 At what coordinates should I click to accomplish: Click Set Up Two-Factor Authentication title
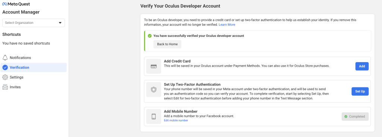coord(192,85)
